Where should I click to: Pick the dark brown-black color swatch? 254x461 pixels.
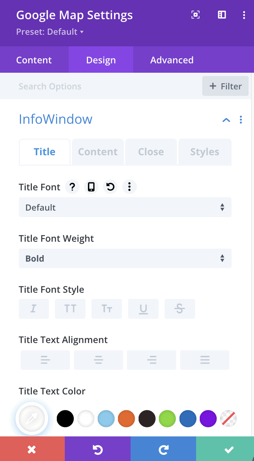point(147,419)
